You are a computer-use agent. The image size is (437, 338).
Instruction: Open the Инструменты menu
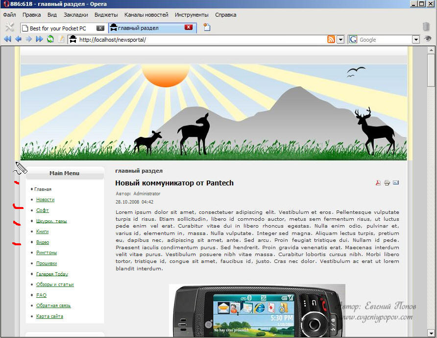click(192, 15)
